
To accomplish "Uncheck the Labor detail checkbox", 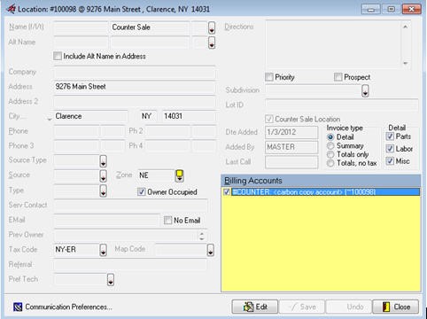I will [390, 149].
